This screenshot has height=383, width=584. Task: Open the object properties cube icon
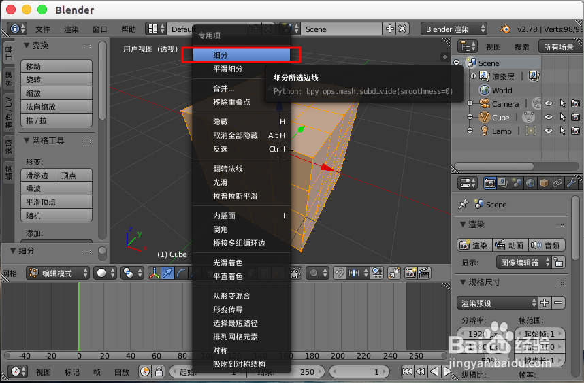click(544, 183)
